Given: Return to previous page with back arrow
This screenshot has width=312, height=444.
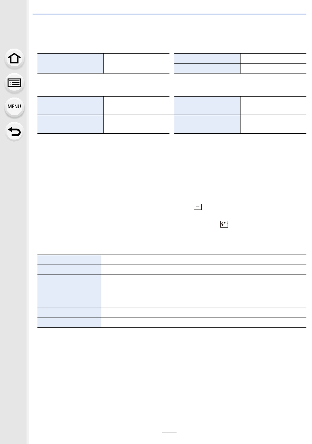Looking at the screenshot, I should tap(14, 131).
